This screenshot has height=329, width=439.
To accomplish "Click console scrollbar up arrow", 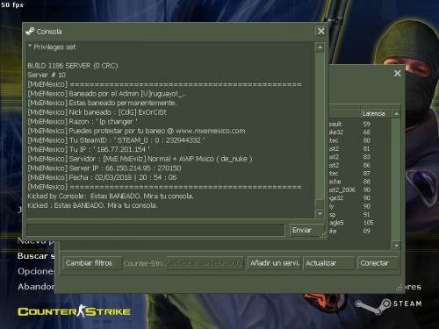I will click(320, 47).
